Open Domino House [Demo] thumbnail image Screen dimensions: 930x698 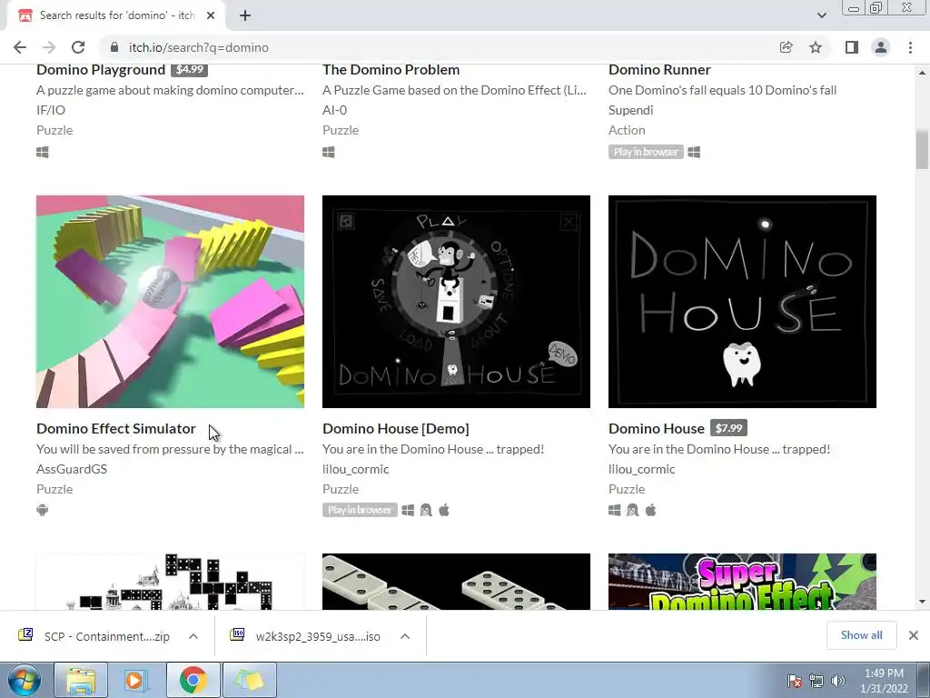pos(456,302)
